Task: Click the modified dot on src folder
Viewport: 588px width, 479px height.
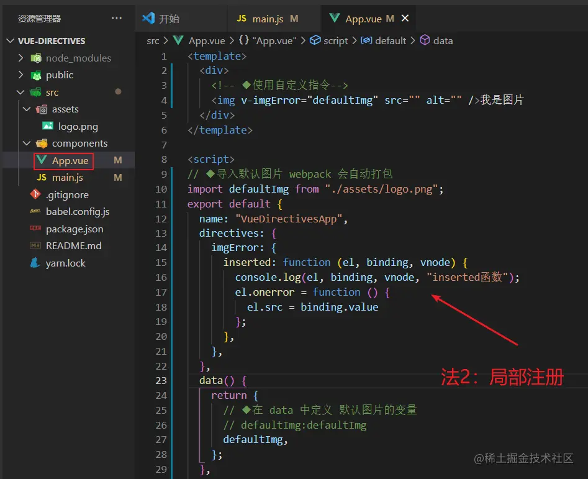Action: (118, 91)
